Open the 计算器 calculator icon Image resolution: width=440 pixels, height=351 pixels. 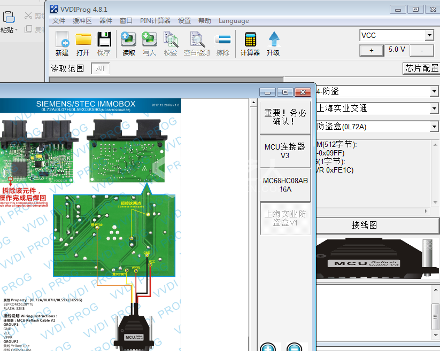pyautogui.click(x=250, y=39)
